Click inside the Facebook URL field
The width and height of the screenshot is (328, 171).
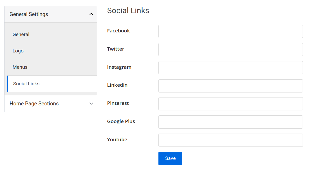pos(230,31)
